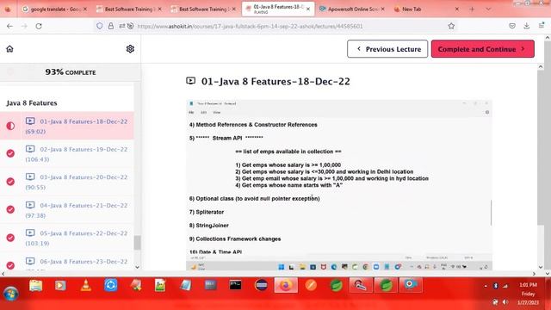The height and width of the screenshot is (310, 551).
Task: Open the orange round icon in the taskbar
Action: pos(311,285)
